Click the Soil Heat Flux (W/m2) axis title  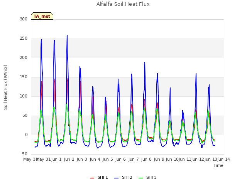click(5, 87)
